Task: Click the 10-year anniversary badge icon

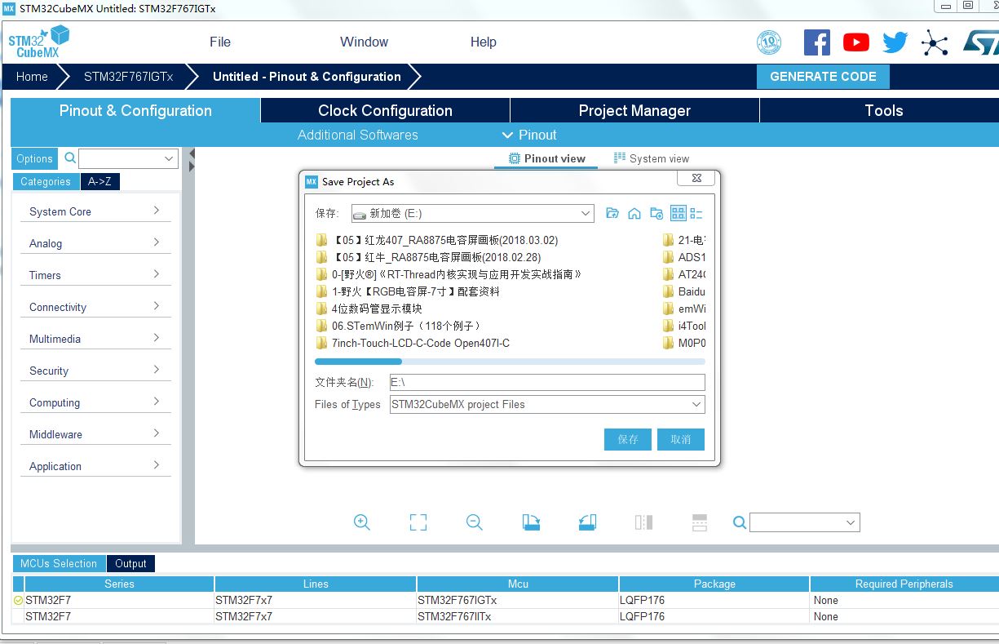Action: click(769, 42)
